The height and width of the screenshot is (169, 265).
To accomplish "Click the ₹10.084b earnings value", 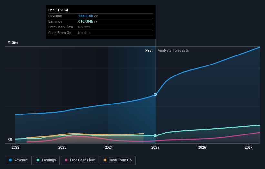I will 86,21.
